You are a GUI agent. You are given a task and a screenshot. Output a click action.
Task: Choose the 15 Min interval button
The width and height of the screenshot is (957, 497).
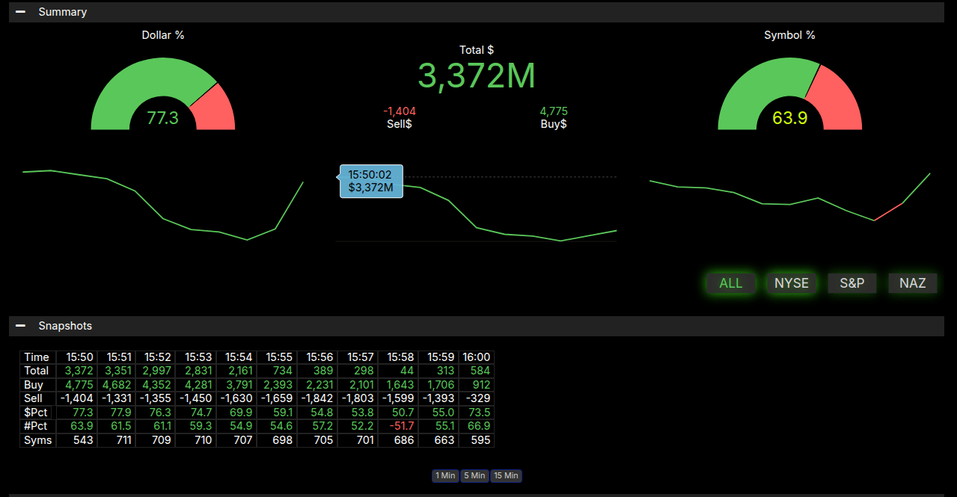[506, 476]
